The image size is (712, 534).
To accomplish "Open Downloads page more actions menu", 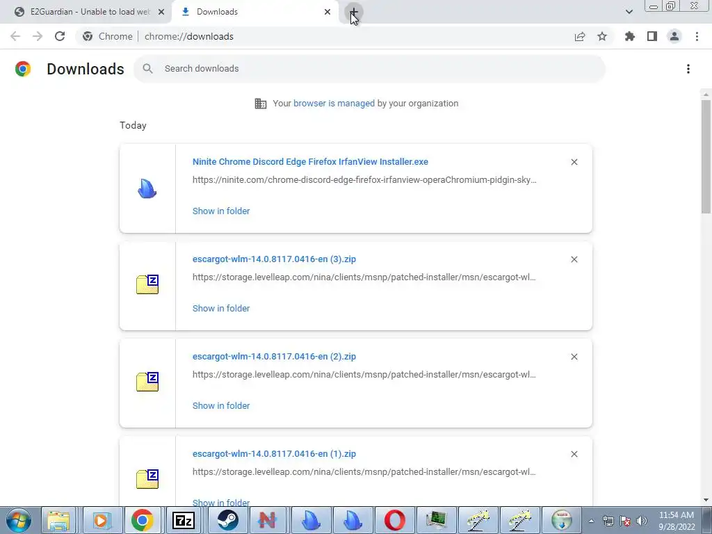I will coord(688,69).
